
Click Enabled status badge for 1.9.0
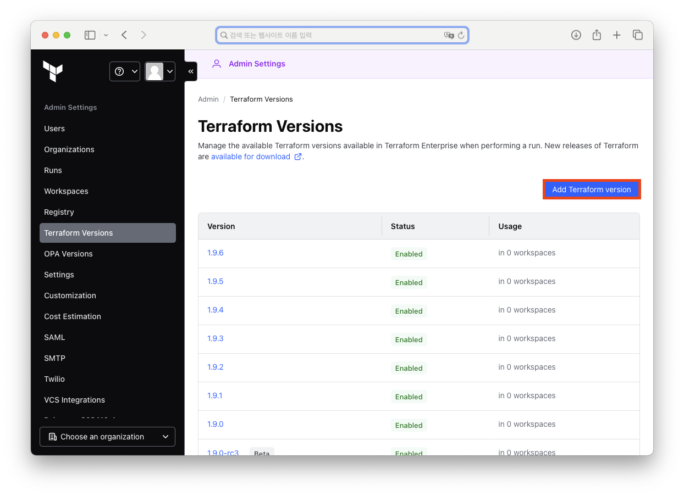pos(409,425)
